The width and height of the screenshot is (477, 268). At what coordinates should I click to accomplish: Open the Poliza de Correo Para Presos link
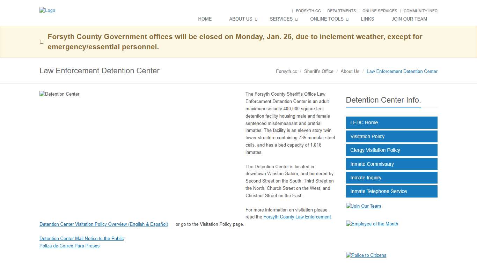[x=69, y=246]
